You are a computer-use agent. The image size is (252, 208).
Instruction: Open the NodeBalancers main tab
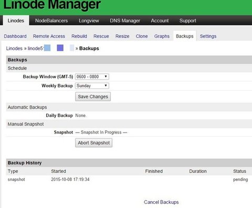coord(51,20)
